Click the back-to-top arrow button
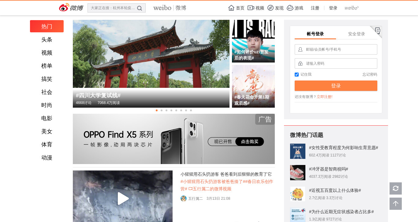The width and height of the screenshot is (418, 222). tap(396, 204)
